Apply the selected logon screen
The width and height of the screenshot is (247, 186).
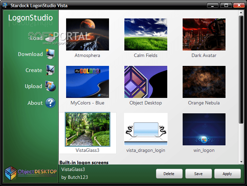[227, 174]
